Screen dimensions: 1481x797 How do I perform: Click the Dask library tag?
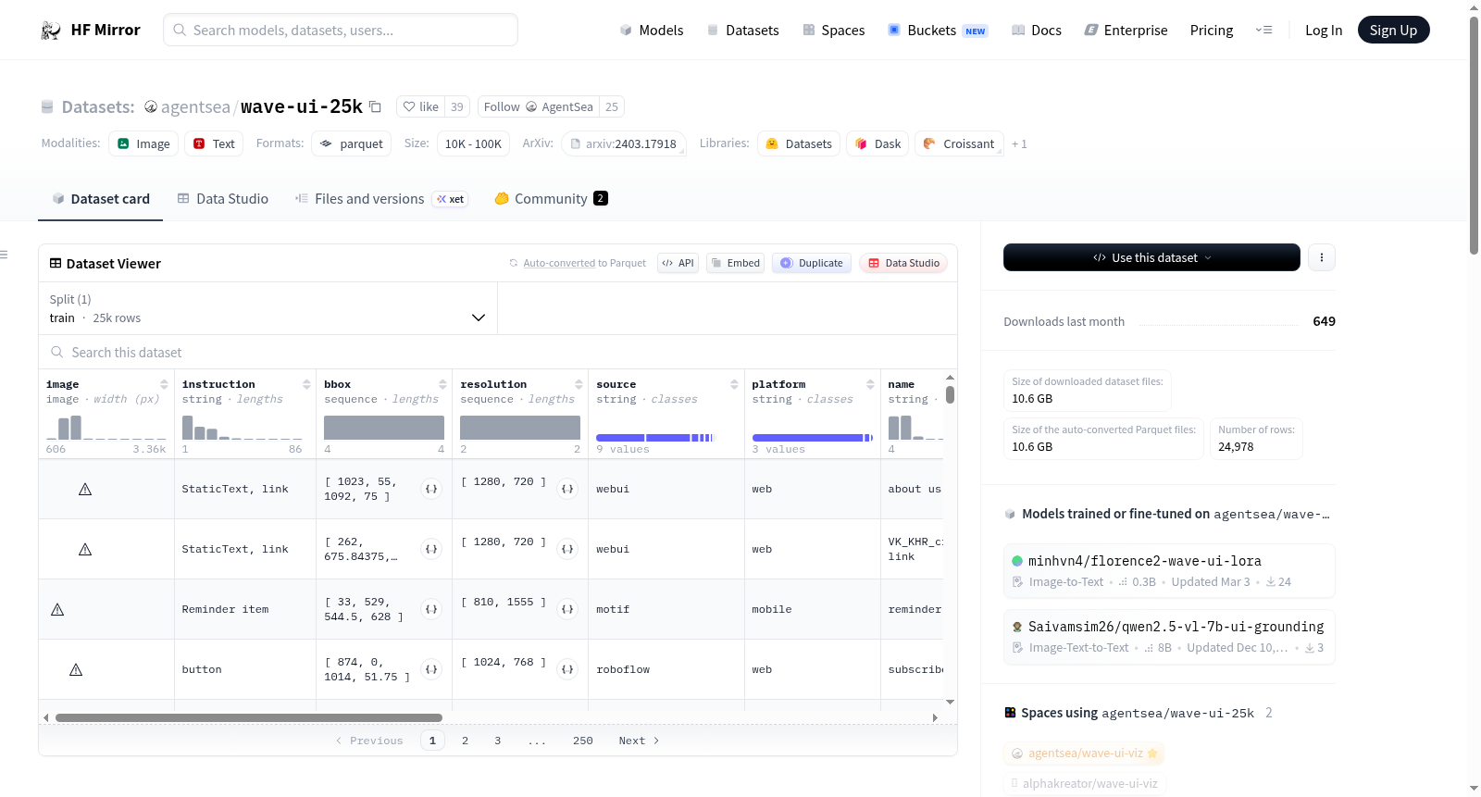(877, 143)
